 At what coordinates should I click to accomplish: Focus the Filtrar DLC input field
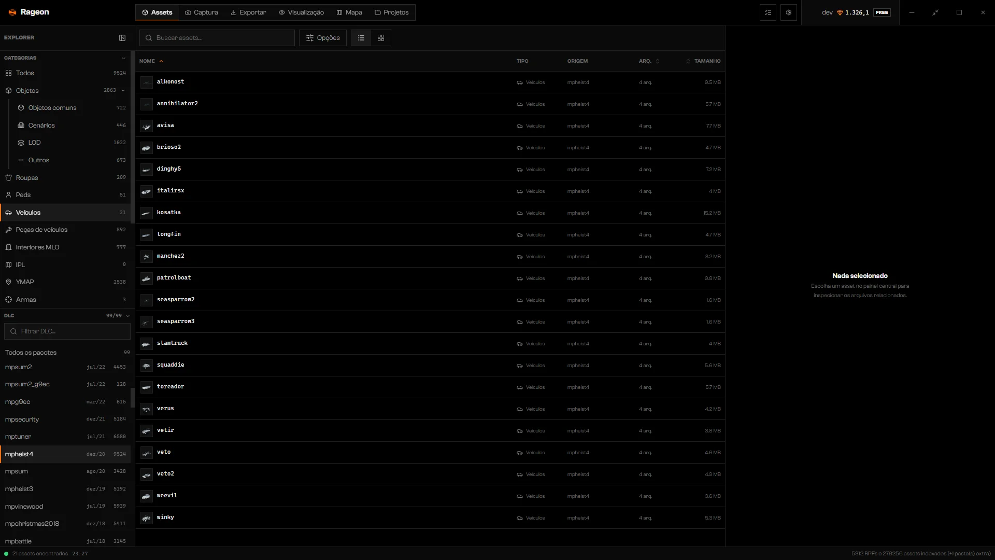click(x=67, y=331)
